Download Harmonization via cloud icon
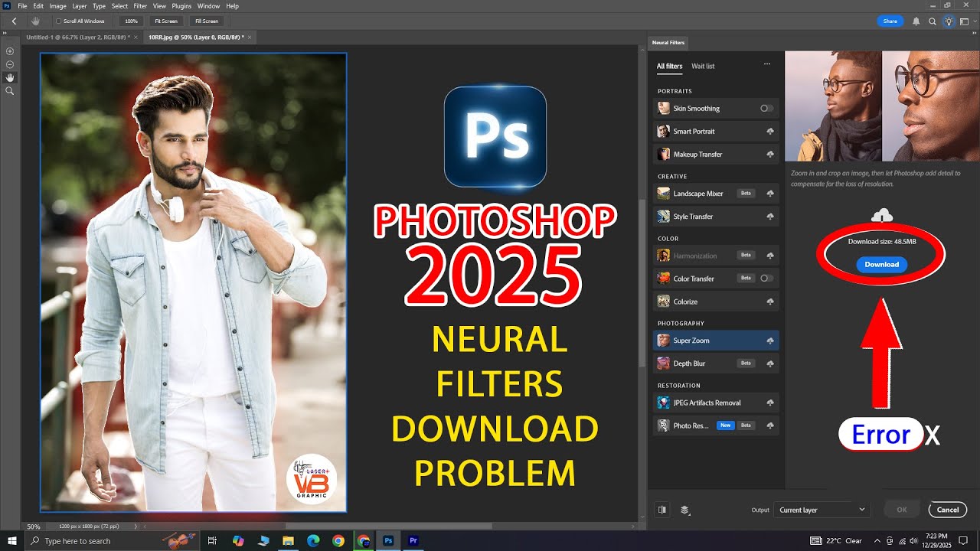This screenshot has height=551, width=980. [x=769, y=256]
